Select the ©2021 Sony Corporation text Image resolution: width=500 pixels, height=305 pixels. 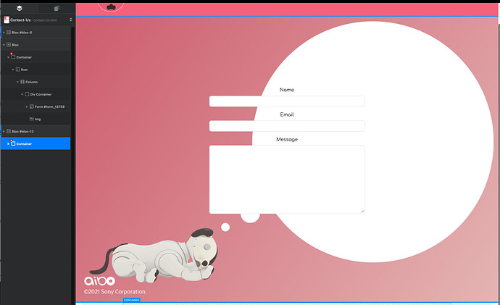[114, 292]
